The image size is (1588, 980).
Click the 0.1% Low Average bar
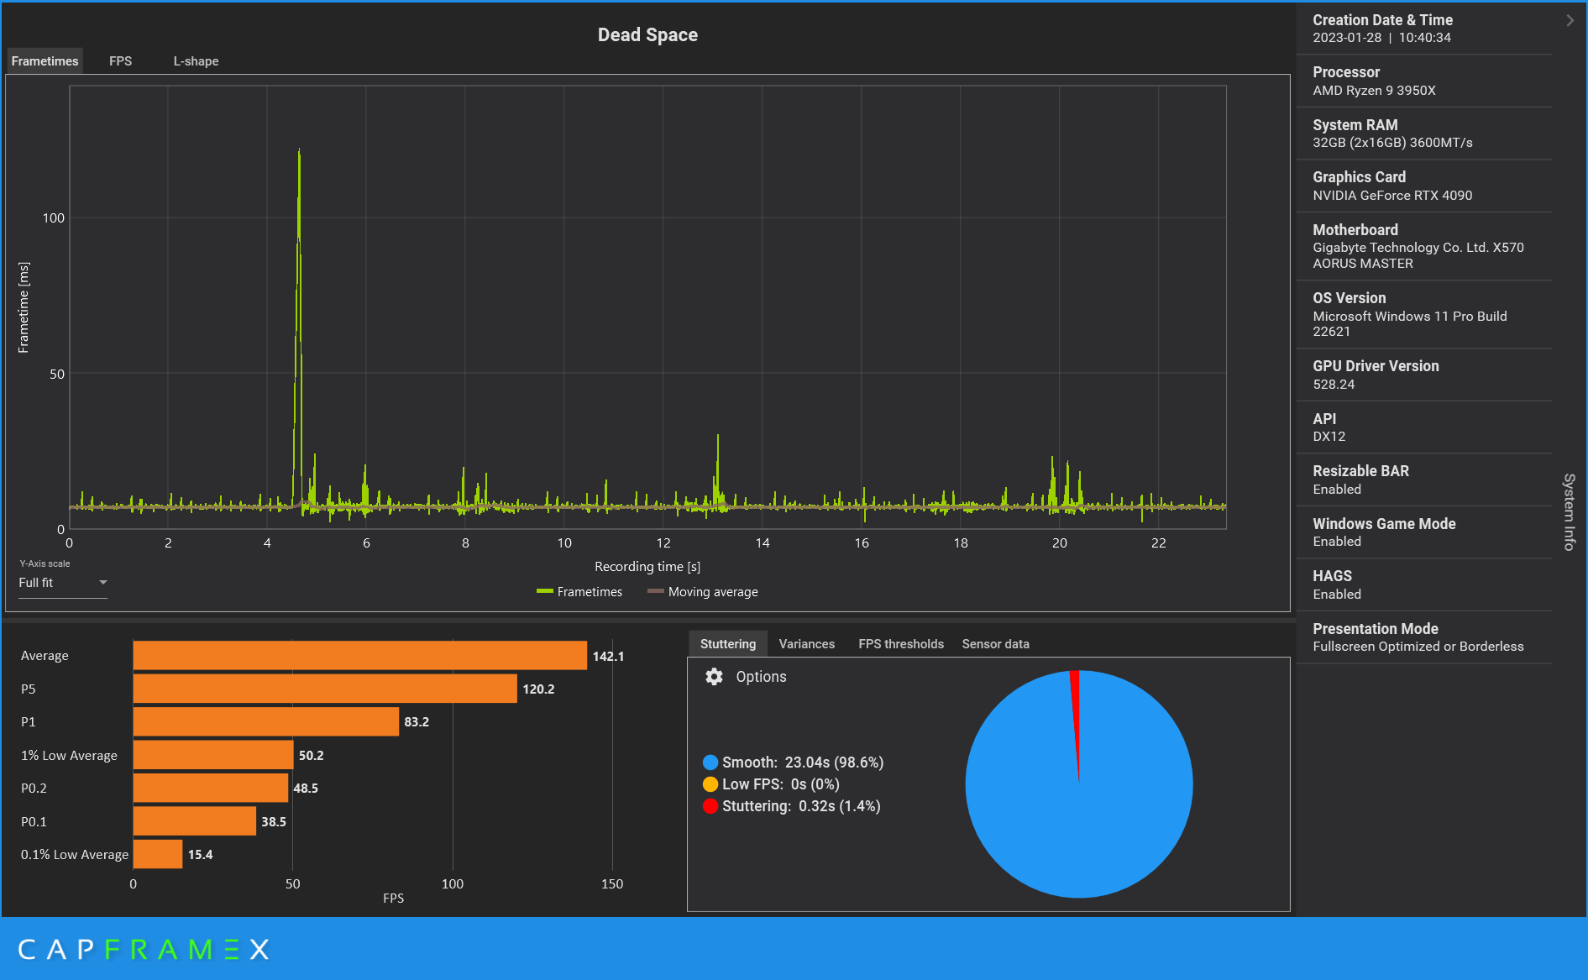coord(158,855)
